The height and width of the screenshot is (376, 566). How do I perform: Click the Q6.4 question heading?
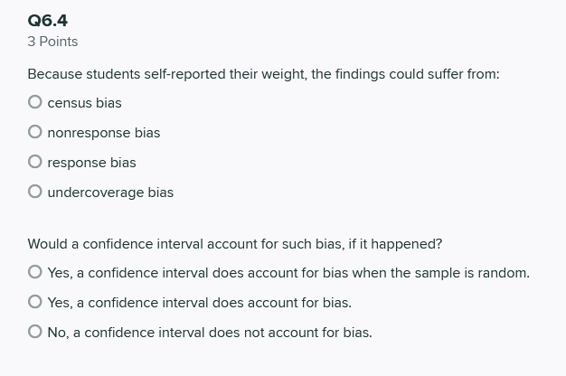(x=48, y=21)
